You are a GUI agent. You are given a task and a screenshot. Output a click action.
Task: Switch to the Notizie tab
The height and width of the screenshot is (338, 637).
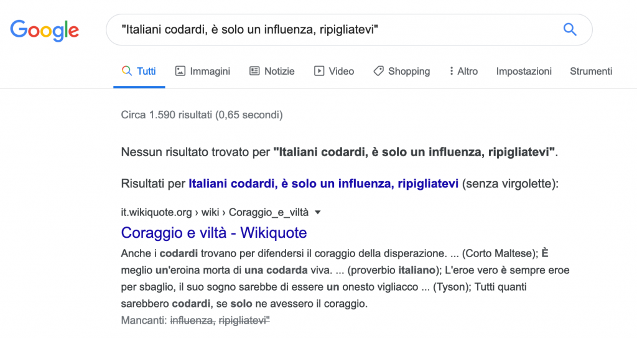tap(279, 71)
